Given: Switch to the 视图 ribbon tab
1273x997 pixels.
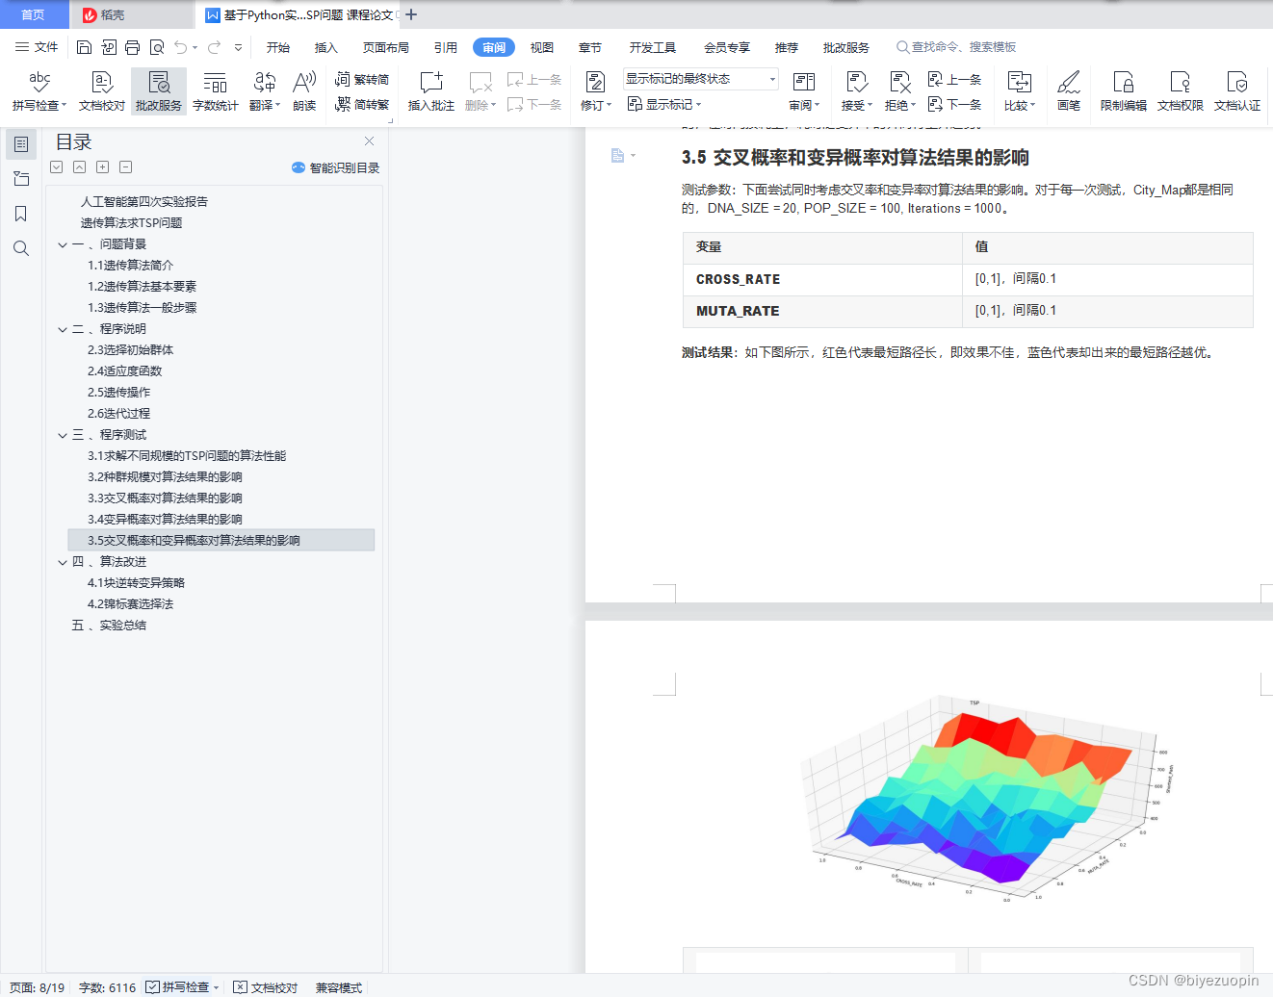Looking at the screenshot, I should click(x=542, y=47).
